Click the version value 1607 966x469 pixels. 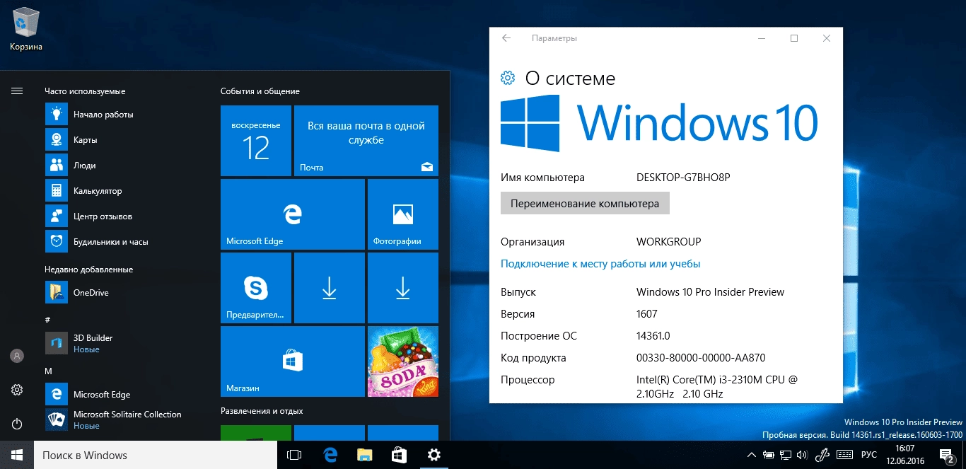pyautogui.click(x=646, y=314)
